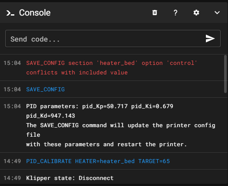The height and width of the screenshot is (186, 228).
Task: Click the 15:04 timestamp beside PID parameters
Action: point(12,106)
